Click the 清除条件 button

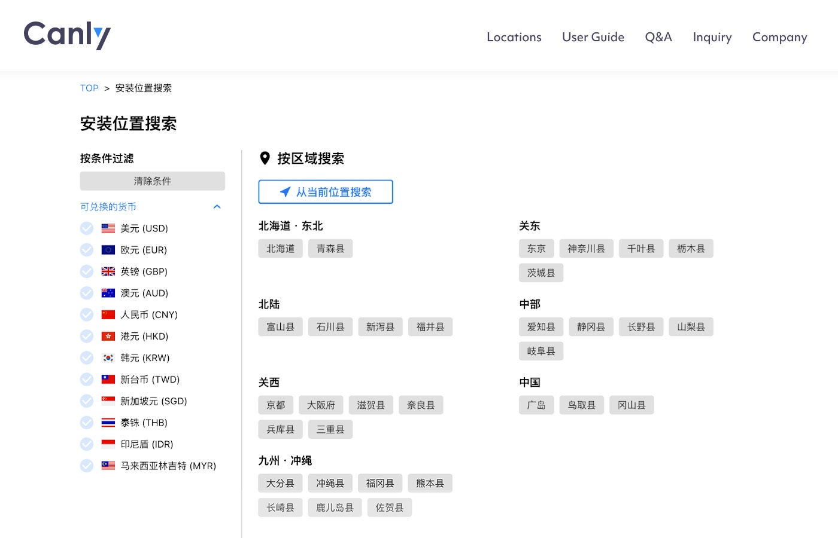pos(153,181)
